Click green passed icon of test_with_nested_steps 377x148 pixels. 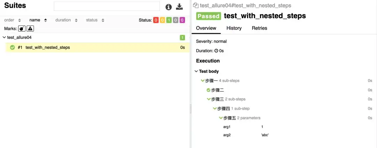(13, 47)
